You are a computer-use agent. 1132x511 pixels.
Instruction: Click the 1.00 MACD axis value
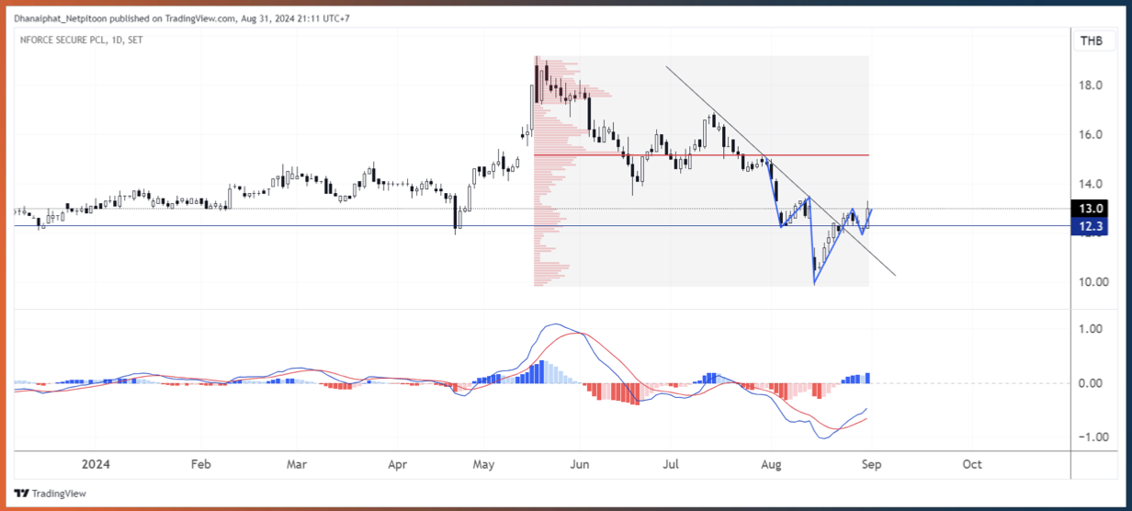coord(1092,328)
